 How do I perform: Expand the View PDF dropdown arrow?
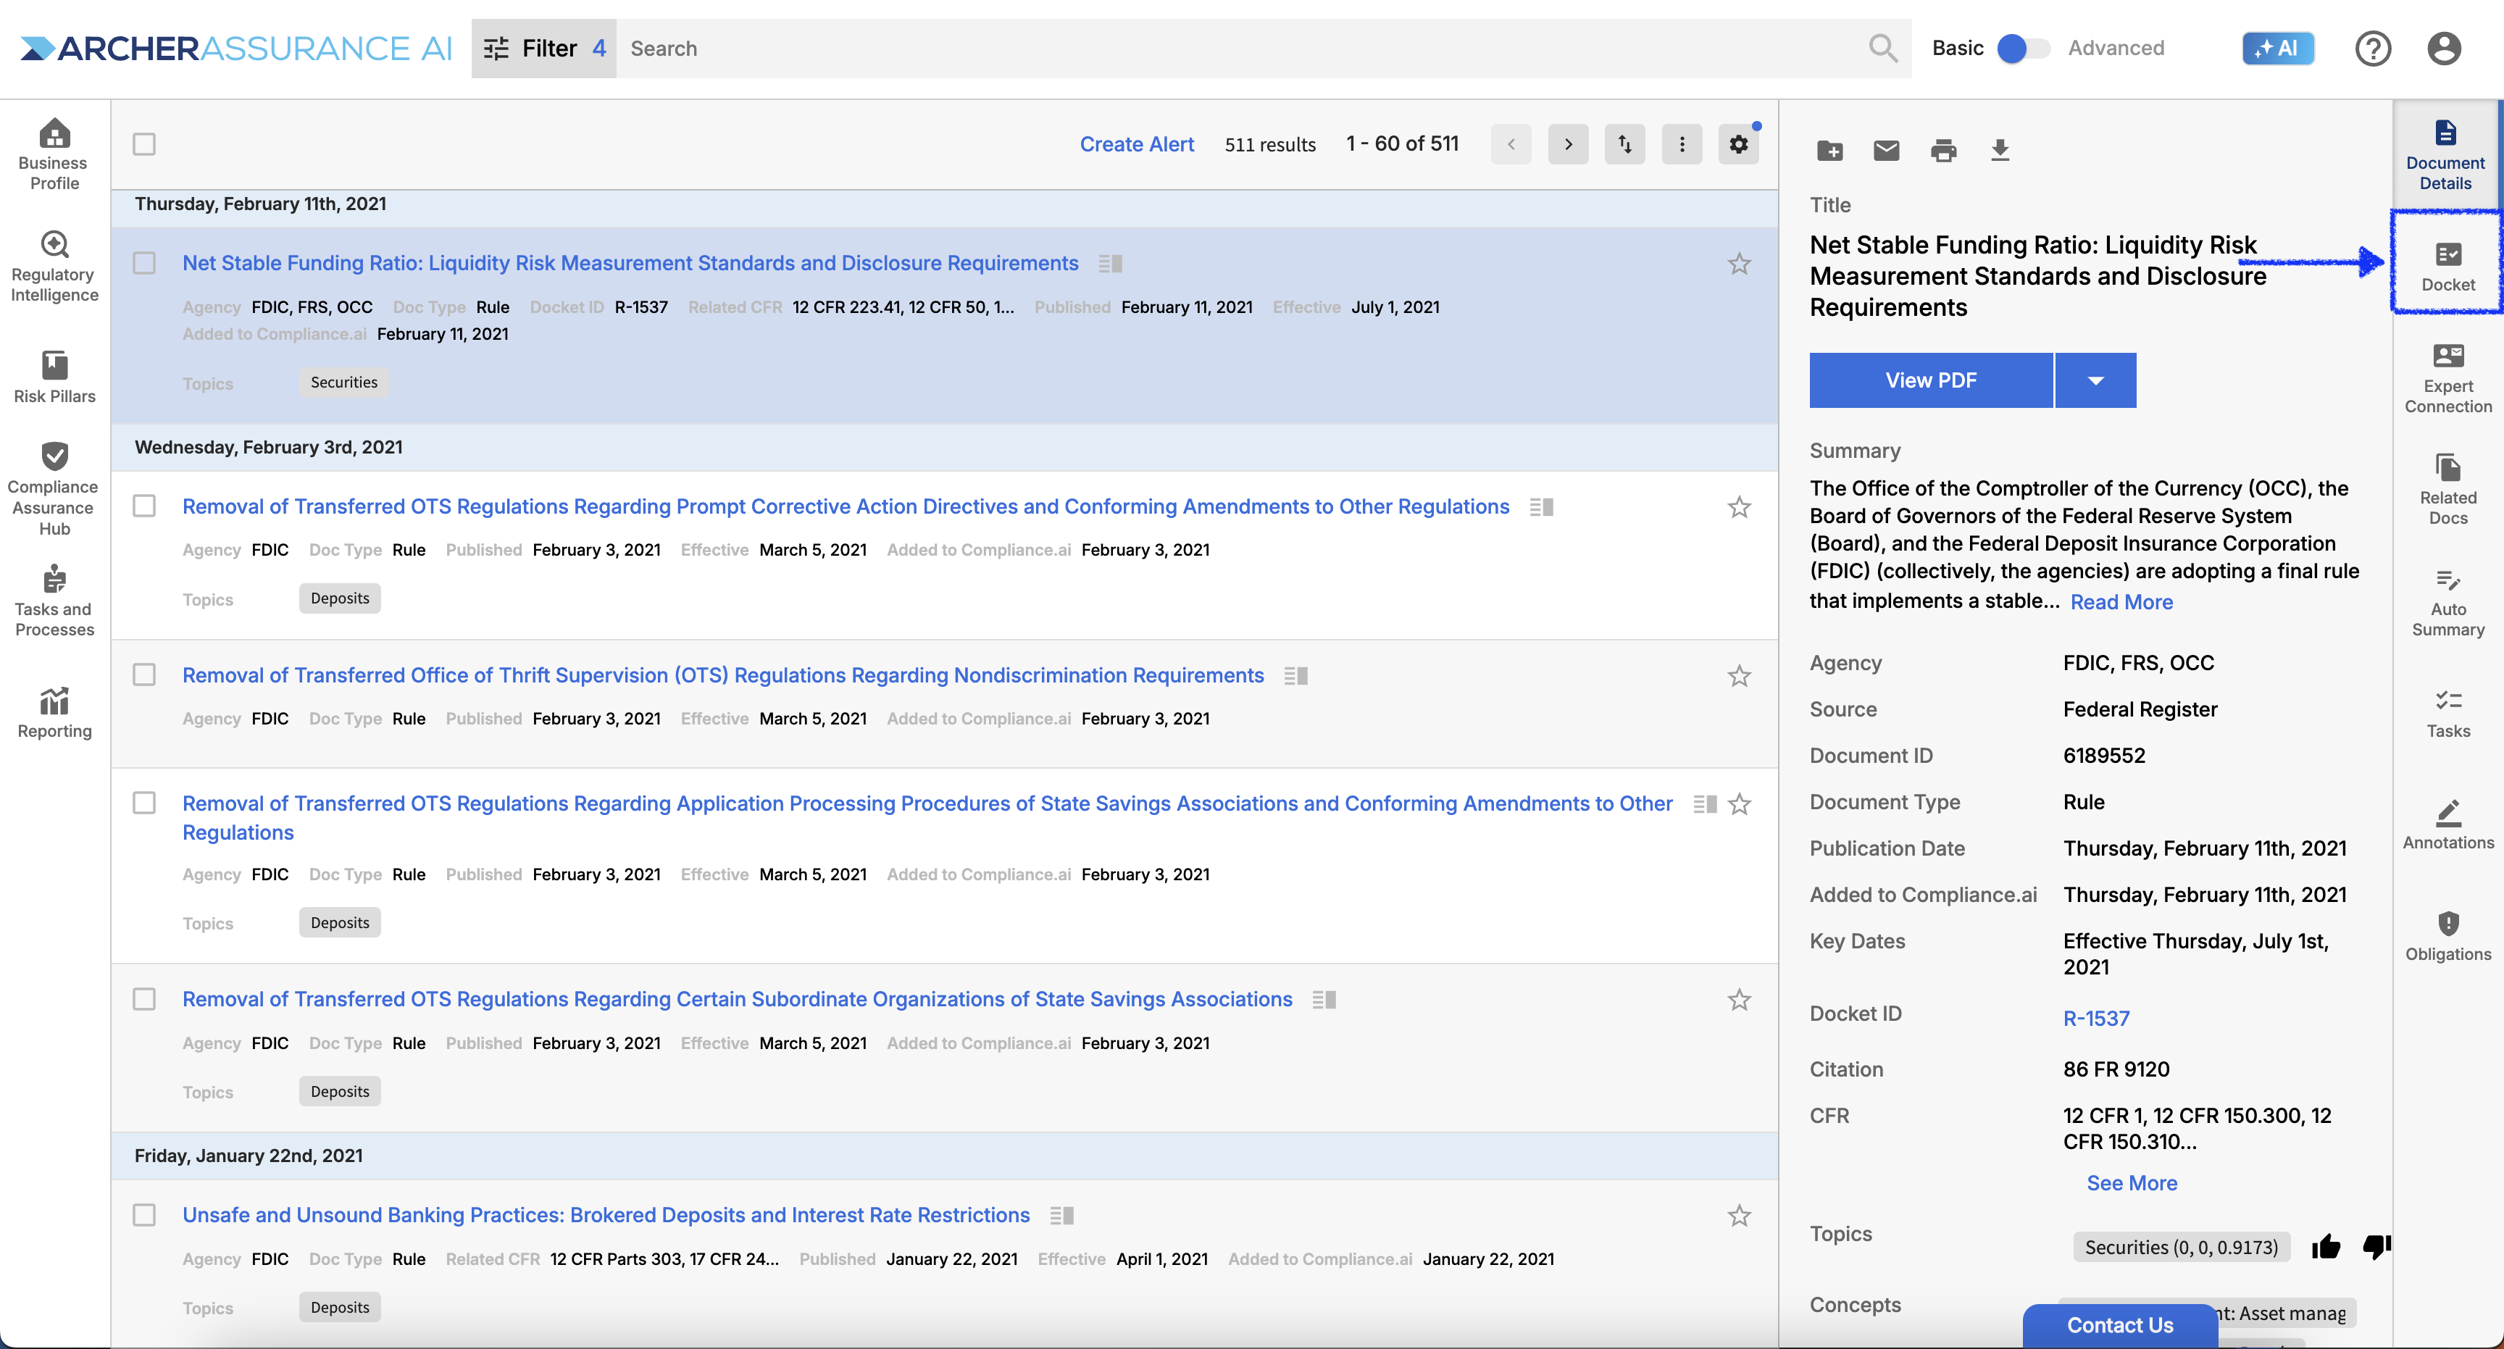point(2096,380)
